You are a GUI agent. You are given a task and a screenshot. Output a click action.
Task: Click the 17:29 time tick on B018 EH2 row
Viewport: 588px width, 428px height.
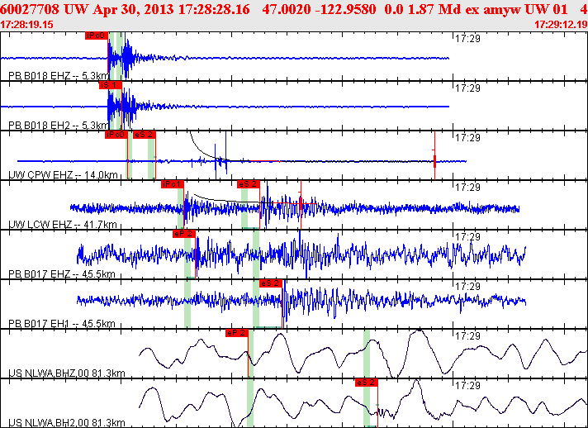point(467,88)
